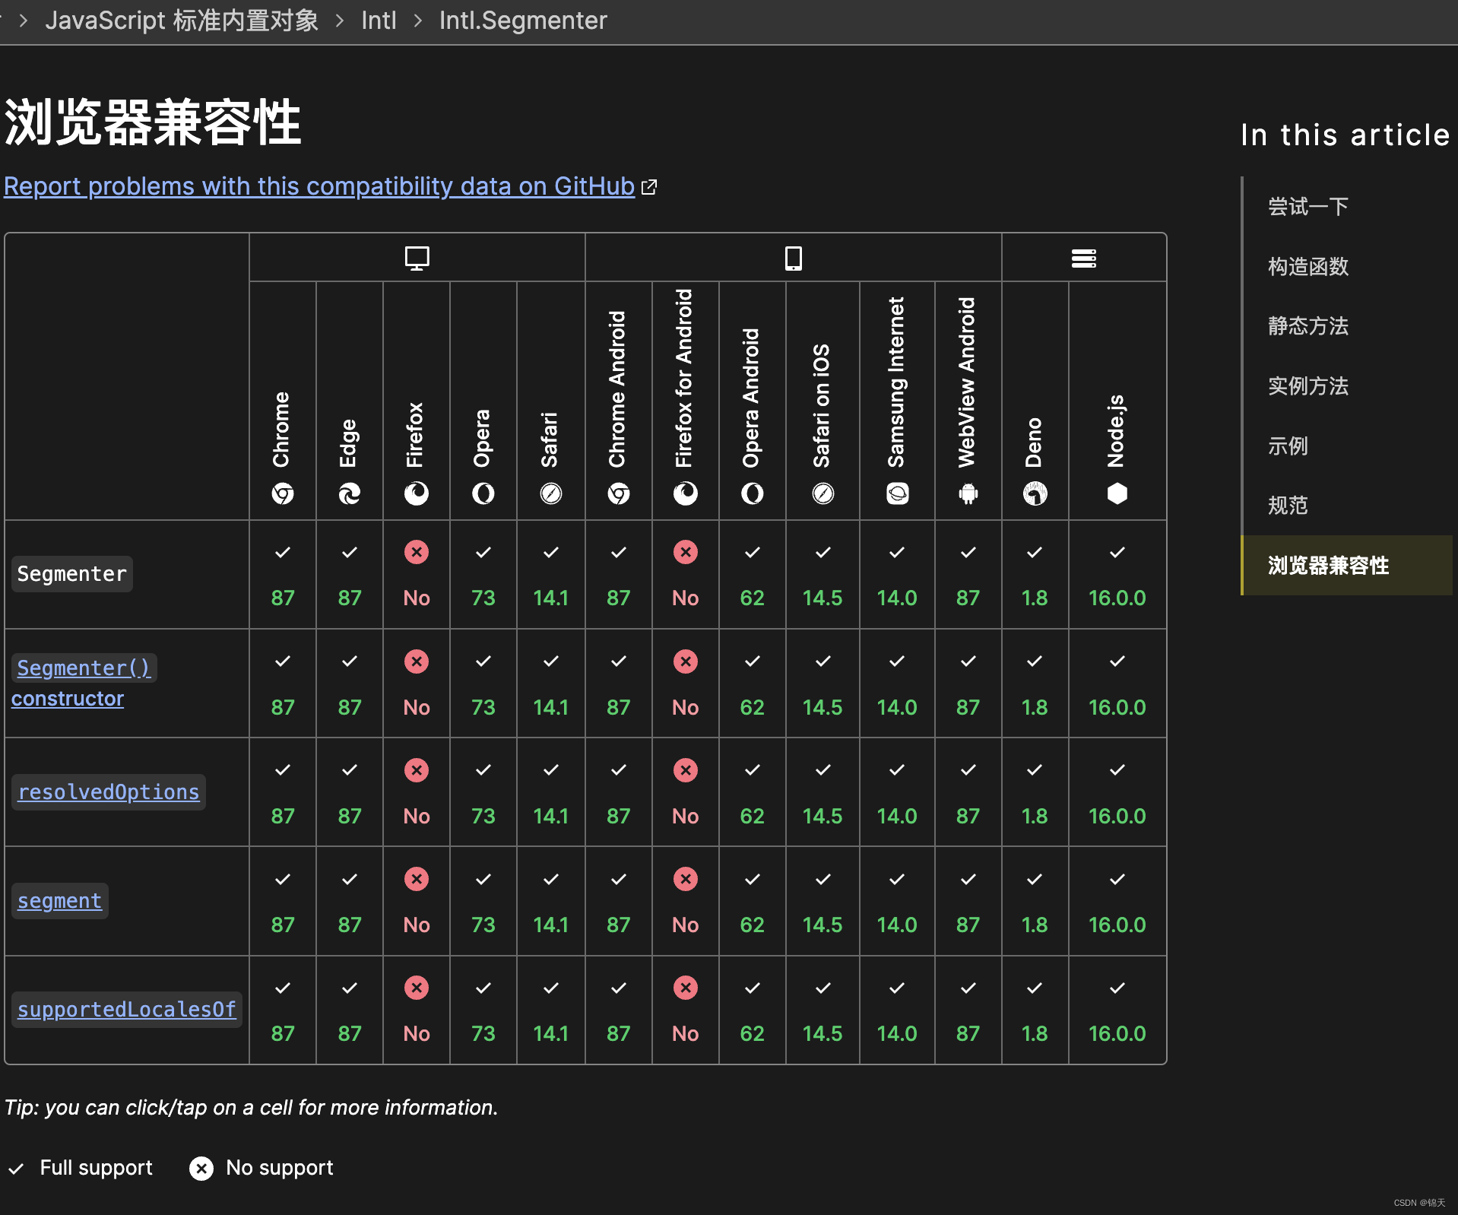
Task: Click the Safari on iOS compass icon
Action: [823, 494]
